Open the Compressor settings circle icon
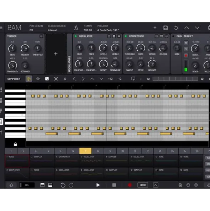Screen dimensions: 210x211 [x=166, y=36]
